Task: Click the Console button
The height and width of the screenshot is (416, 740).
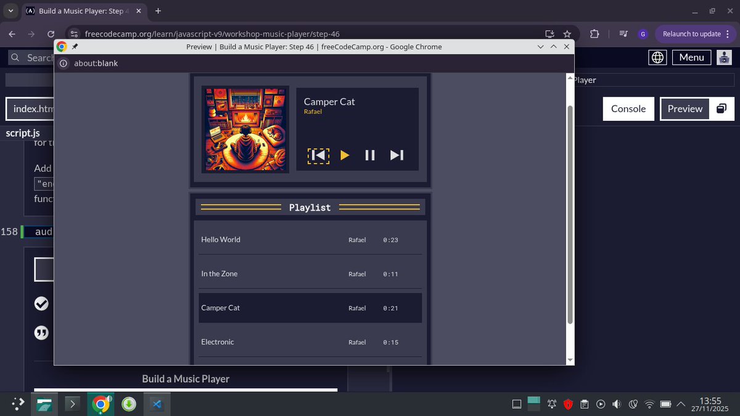Action: pos(628,108)
